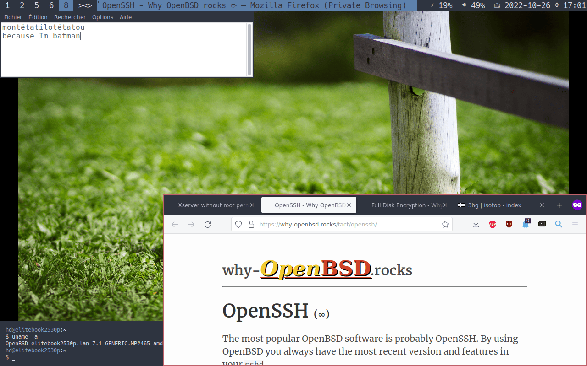The height and width of the screenshot is (366, 587).
Task: Click the Downloads arrow icon
Action: [x=476, y=224]
